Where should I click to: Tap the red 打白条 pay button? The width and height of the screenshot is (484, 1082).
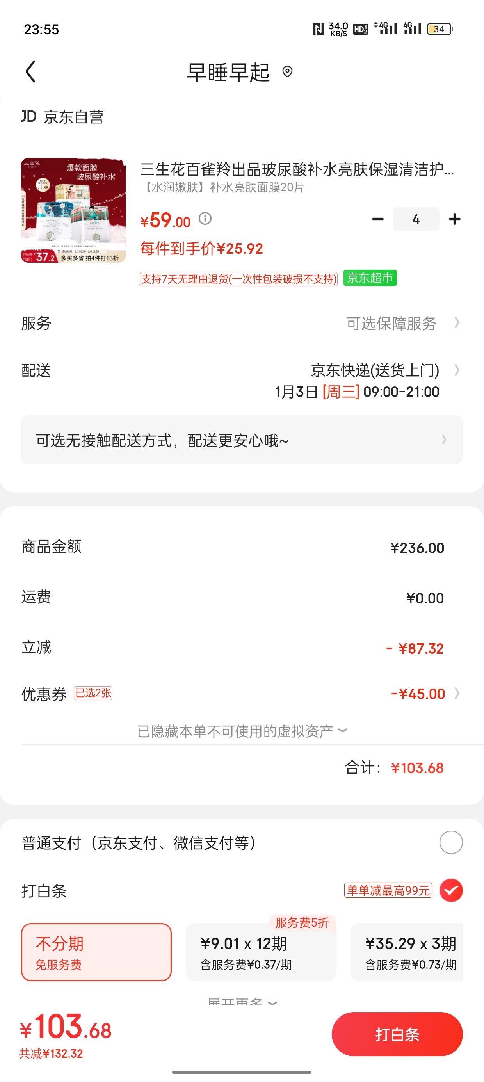(397, 1034)
